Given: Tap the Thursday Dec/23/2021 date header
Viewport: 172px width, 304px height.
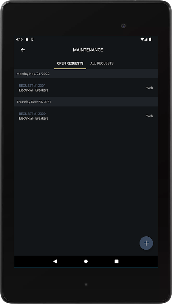Looking at the screenshot, I should [86, 102].
